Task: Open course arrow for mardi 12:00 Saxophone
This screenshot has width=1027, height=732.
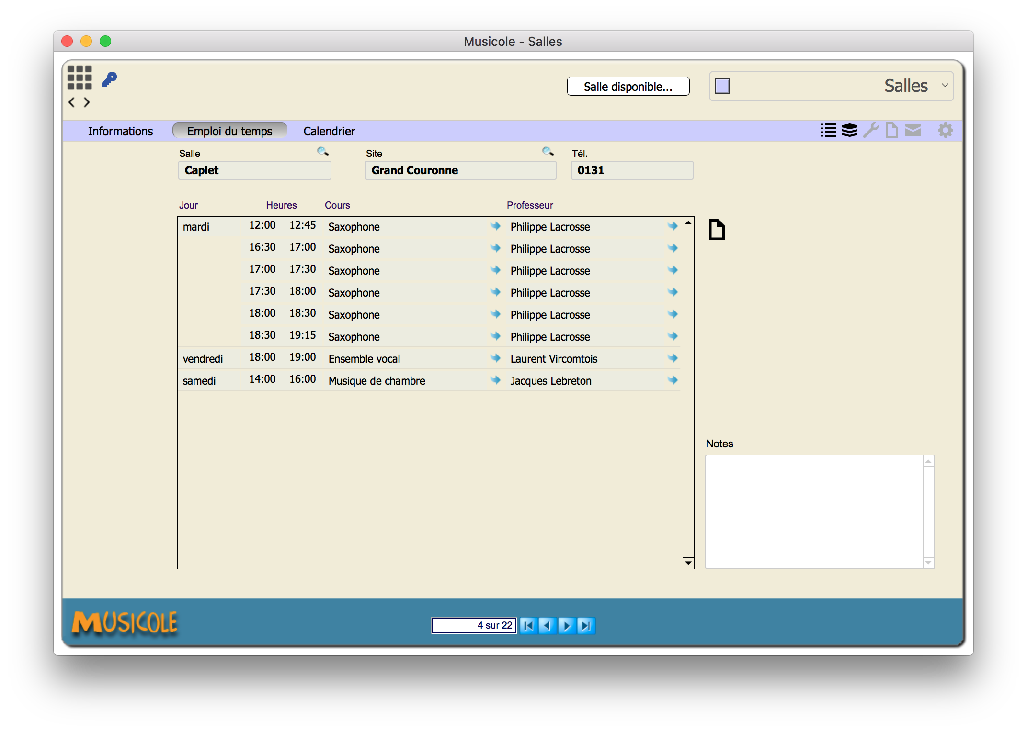Action: click(x=496, y=226)
